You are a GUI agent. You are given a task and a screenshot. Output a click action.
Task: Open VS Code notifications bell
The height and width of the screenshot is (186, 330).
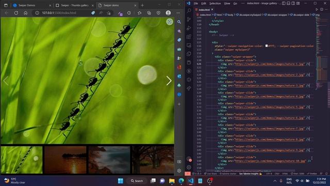(x=326, y=174)
